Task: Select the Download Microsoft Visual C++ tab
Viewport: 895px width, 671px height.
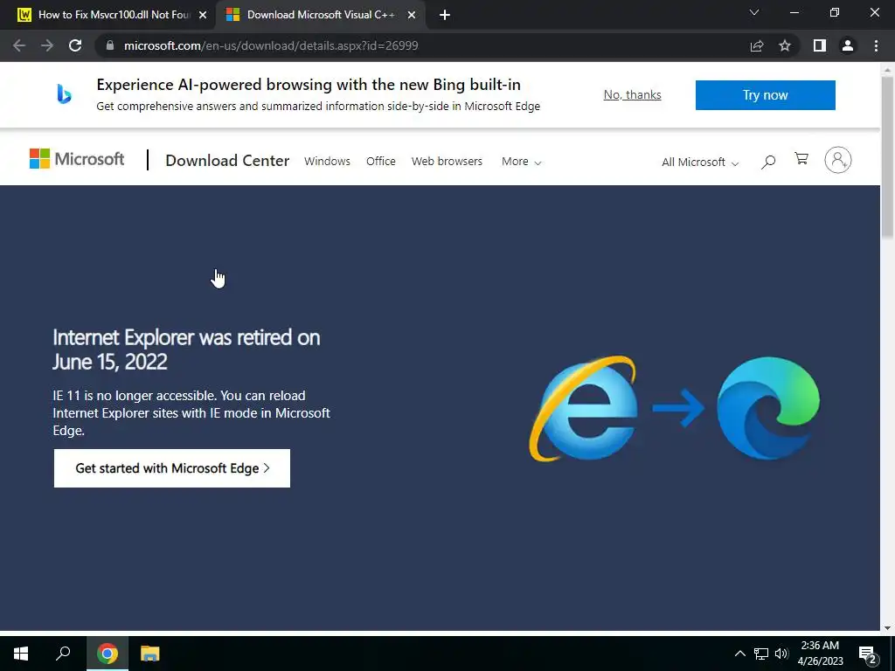Action: 320,15
